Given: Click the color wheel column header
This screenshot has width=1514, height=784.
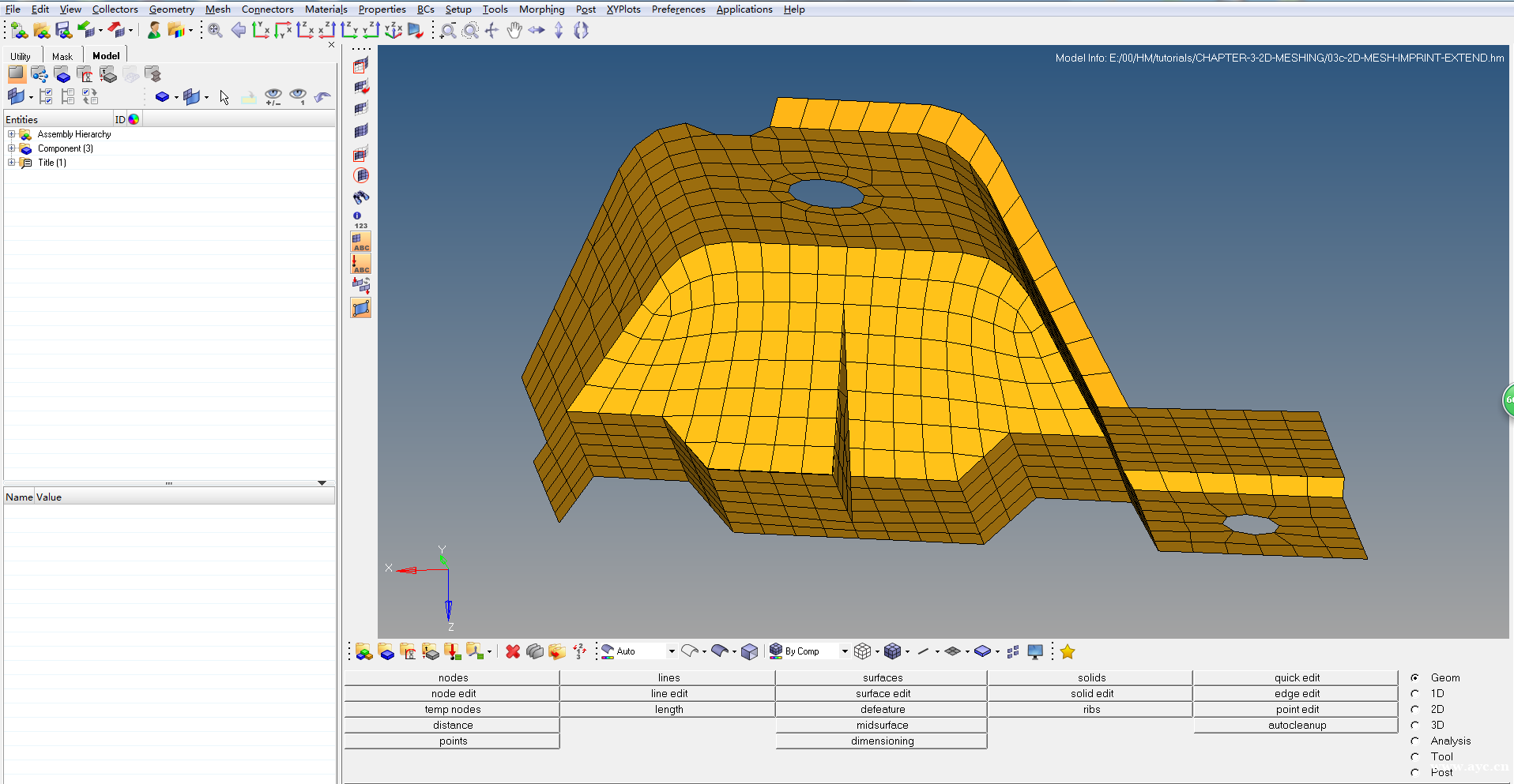Looking at the screenshot, I should (x=134, y=119).
